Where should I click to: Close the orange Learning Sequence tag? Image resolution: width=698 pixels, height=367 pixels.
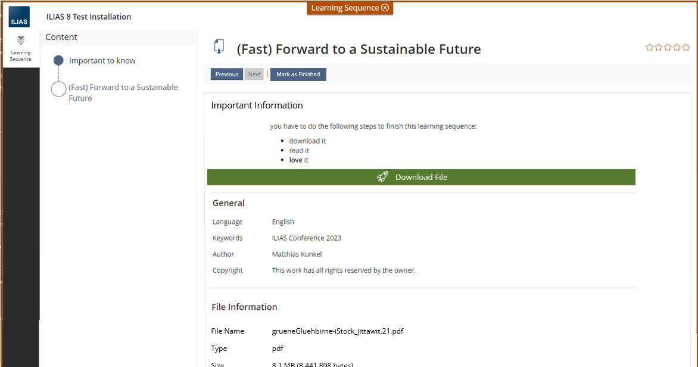(385, 8)
